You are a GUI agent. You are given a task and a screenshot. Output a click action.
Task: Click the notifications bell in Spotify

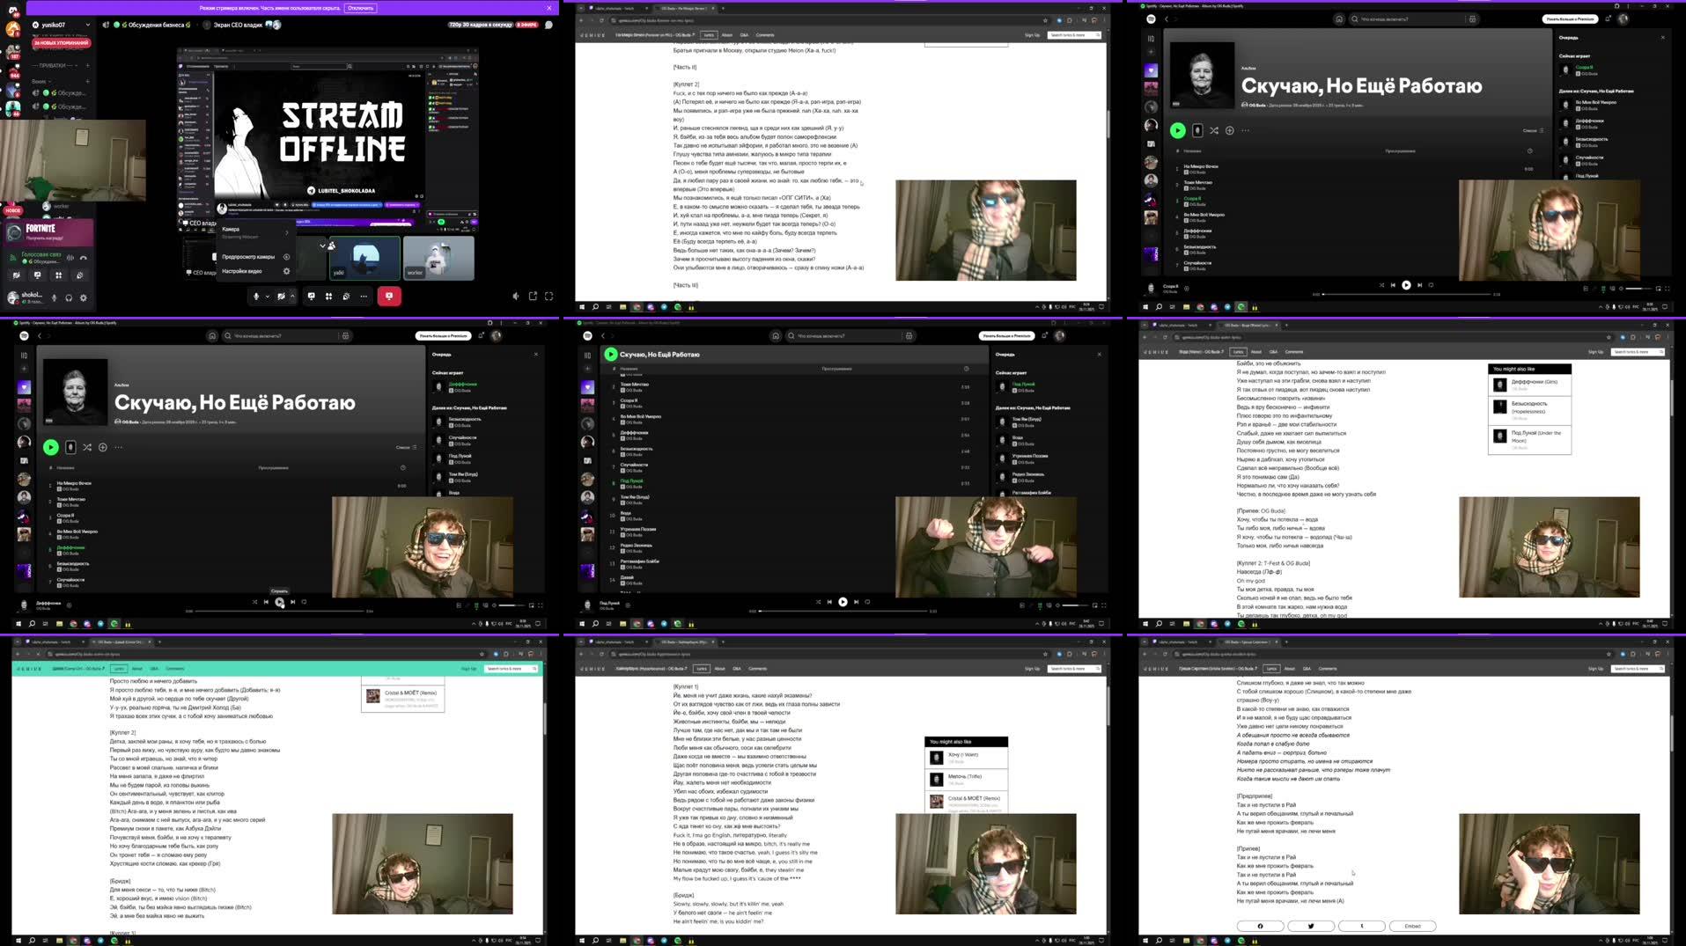(x=1608, y=19)
